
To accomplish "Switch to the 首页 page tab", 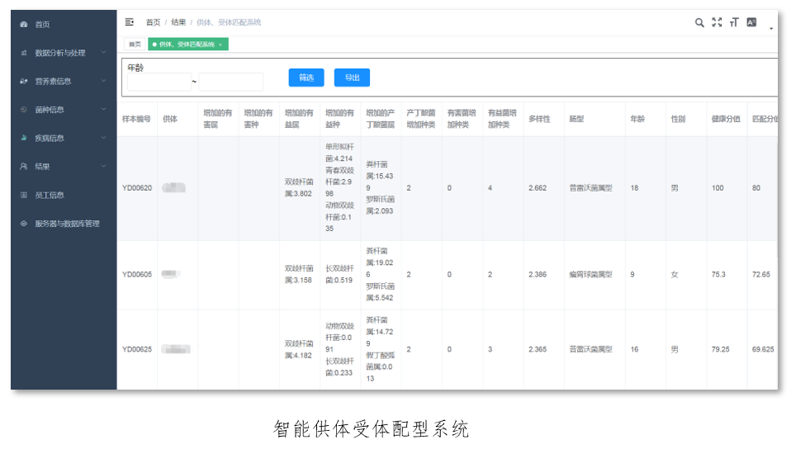I will [135, 45].
